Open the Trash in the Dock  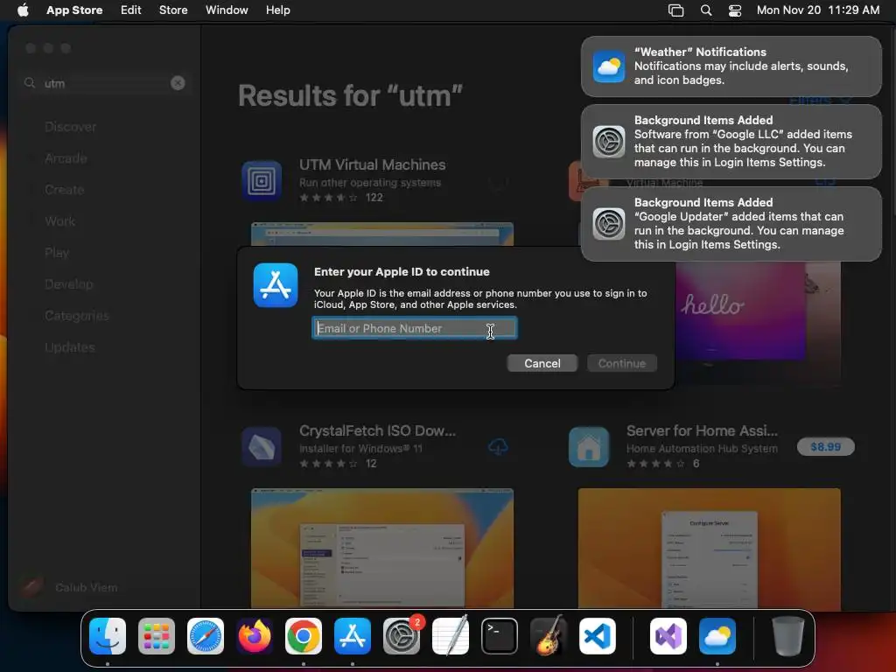point(787,636)
